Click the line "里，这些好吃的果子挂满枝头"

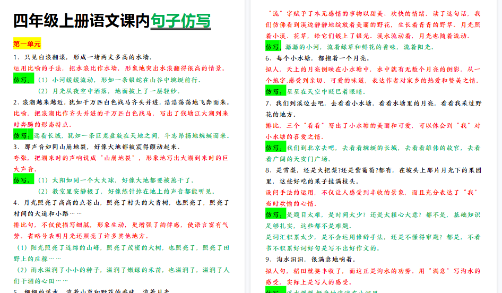(313, 182)
